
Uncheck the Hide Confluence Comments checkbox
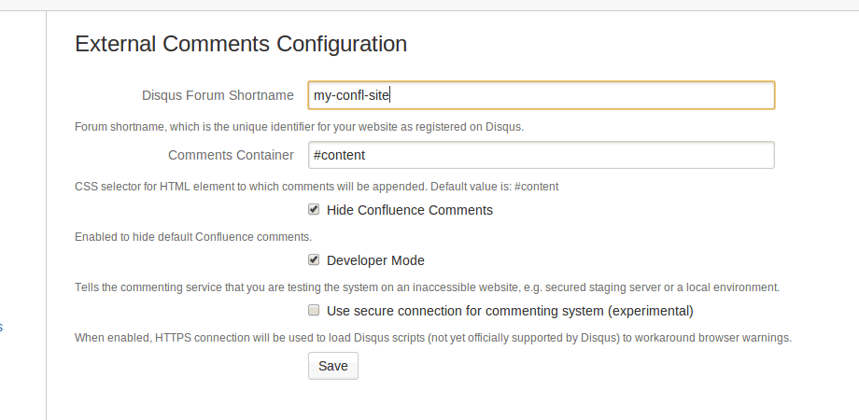click(x=315, y=210)
